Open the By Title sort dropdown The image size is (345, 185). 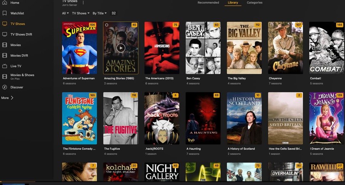pos(100,13)
